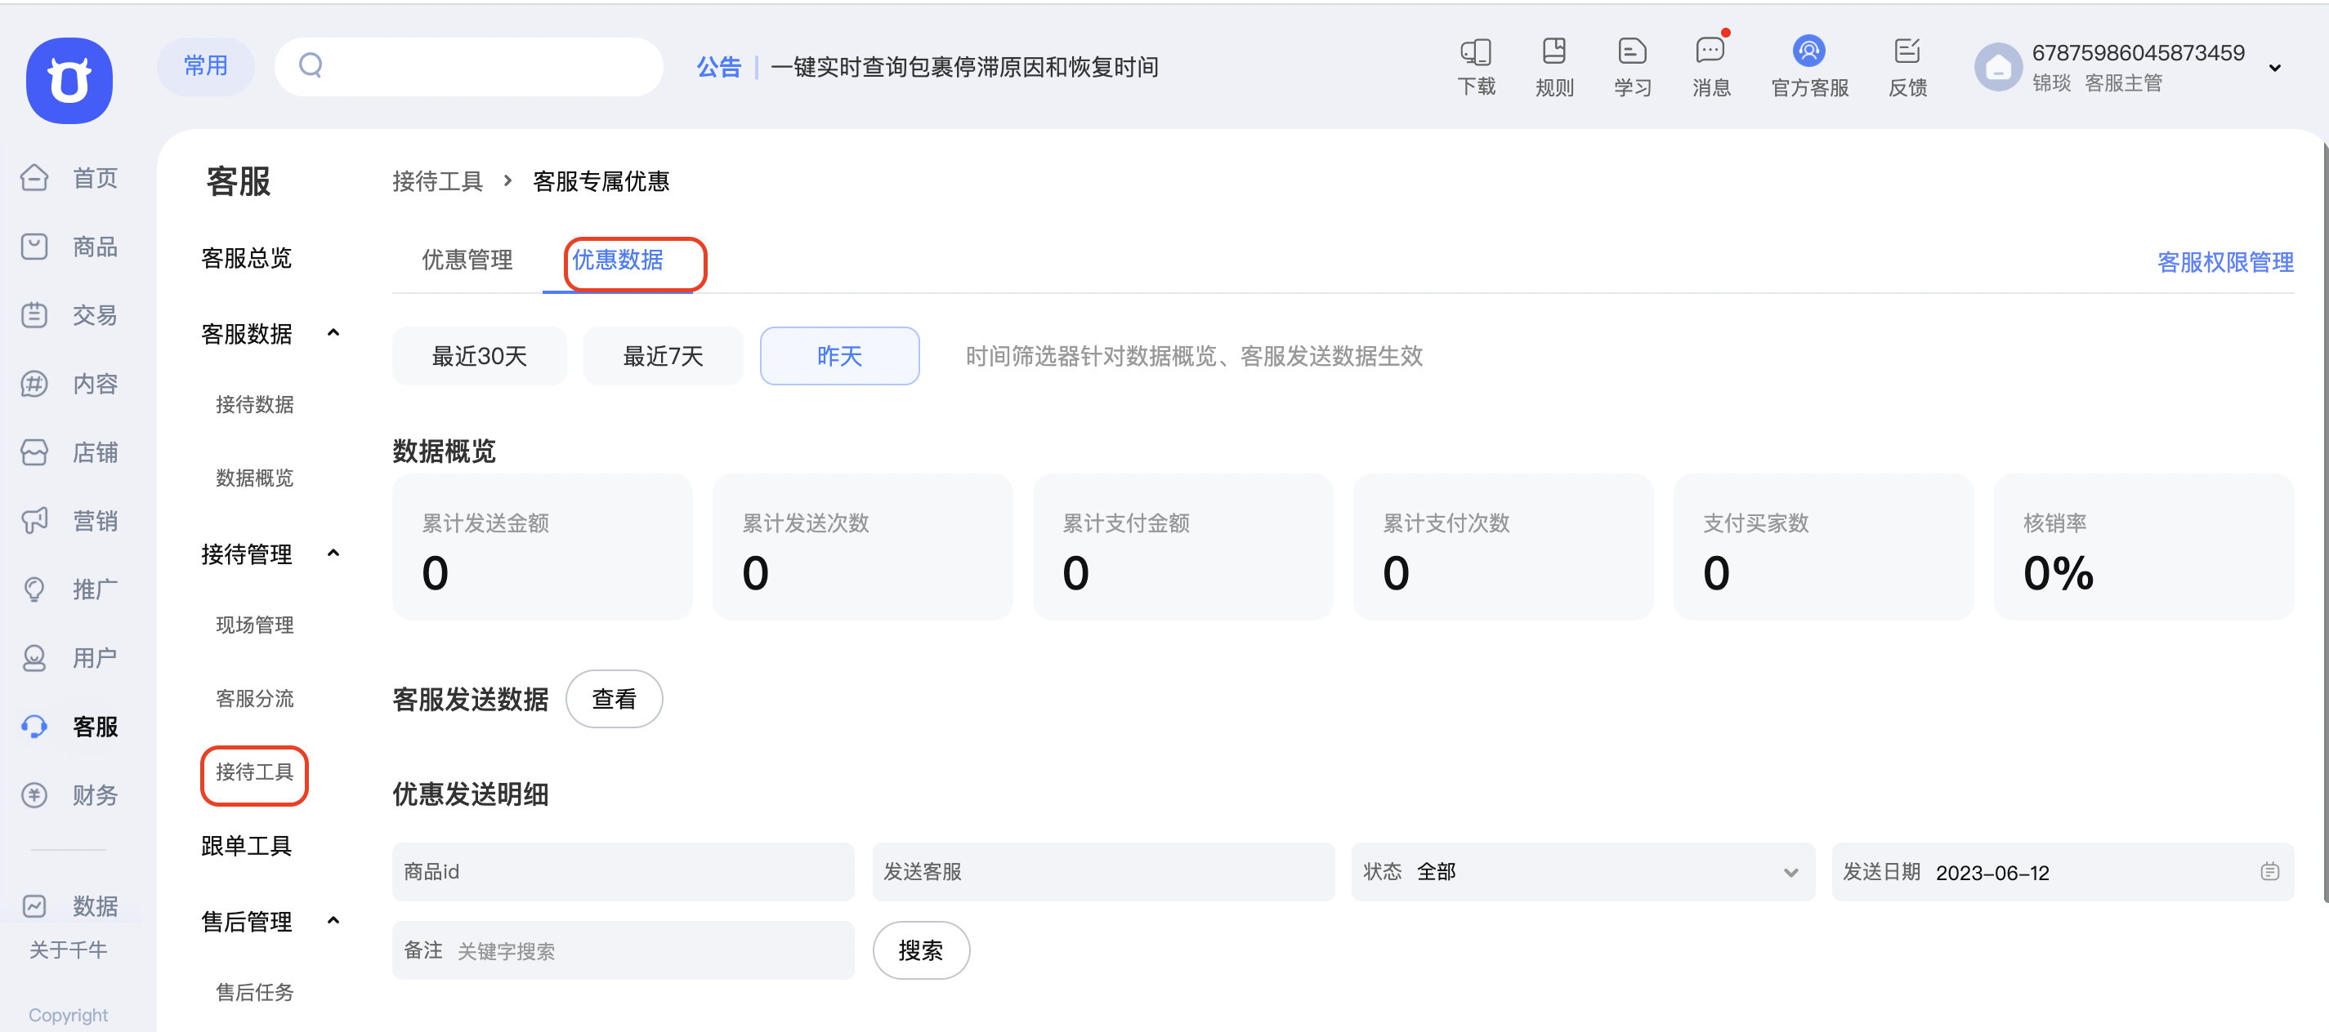Select 客服 customer service in sidebar

click(69, 727)
